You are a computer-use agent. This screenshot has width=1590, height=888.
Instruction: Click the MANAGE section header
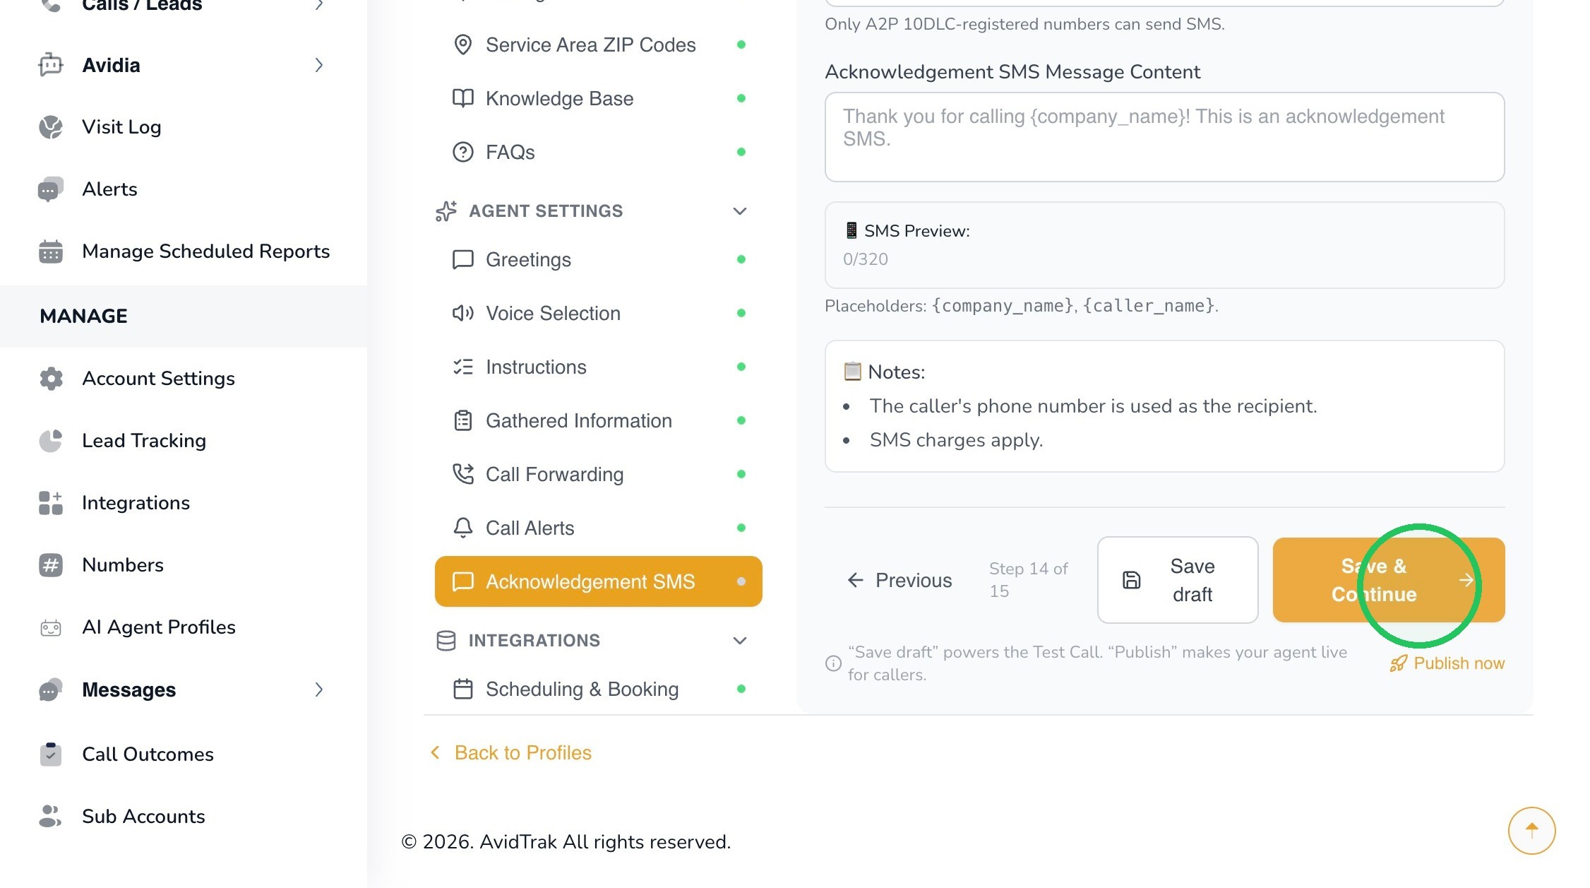pyautogui.click(x=83, y=316)
